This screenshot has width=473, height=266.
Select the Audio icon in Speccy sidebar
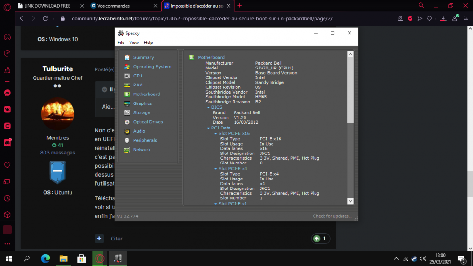(127, 131)
